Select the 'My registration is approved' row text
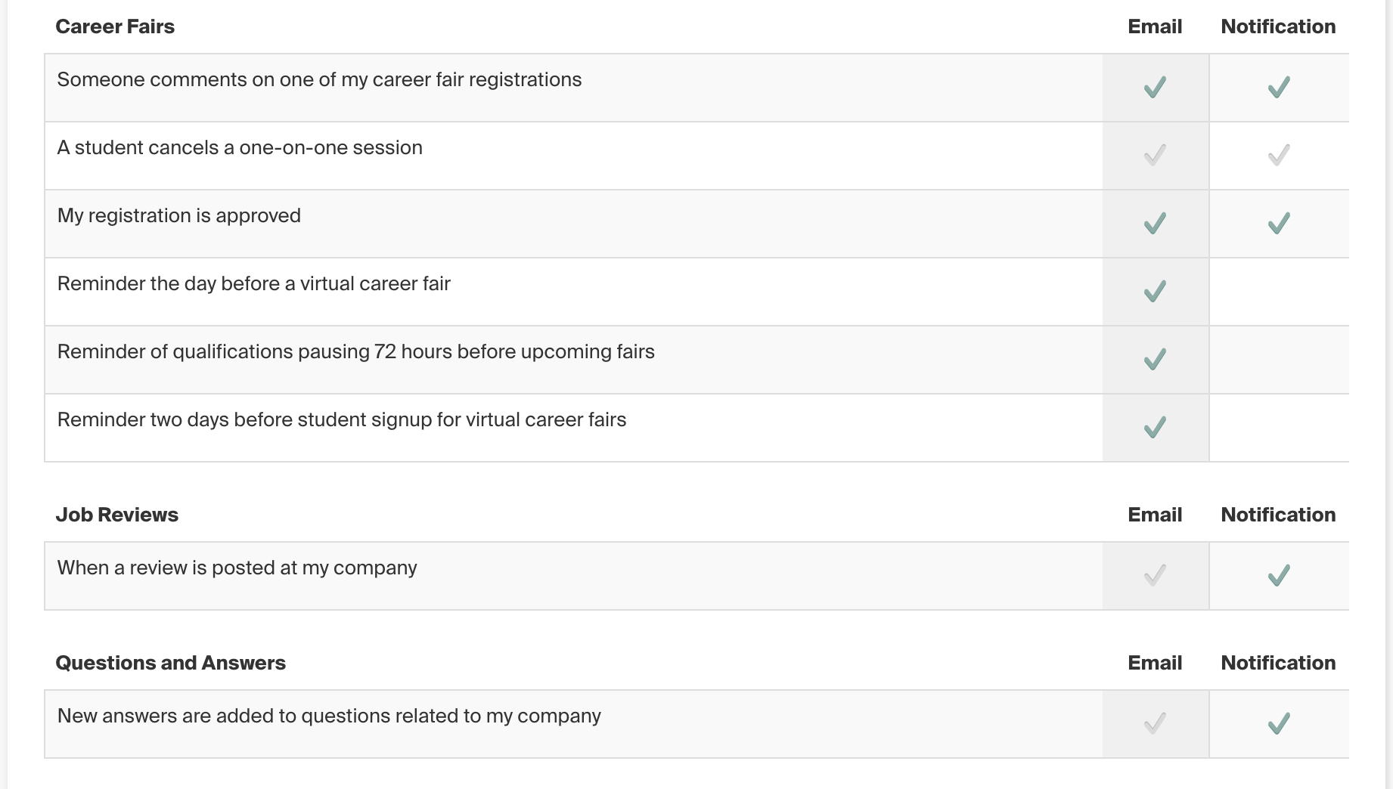The width and height of the screenshot is (1393, 789). 179,215
